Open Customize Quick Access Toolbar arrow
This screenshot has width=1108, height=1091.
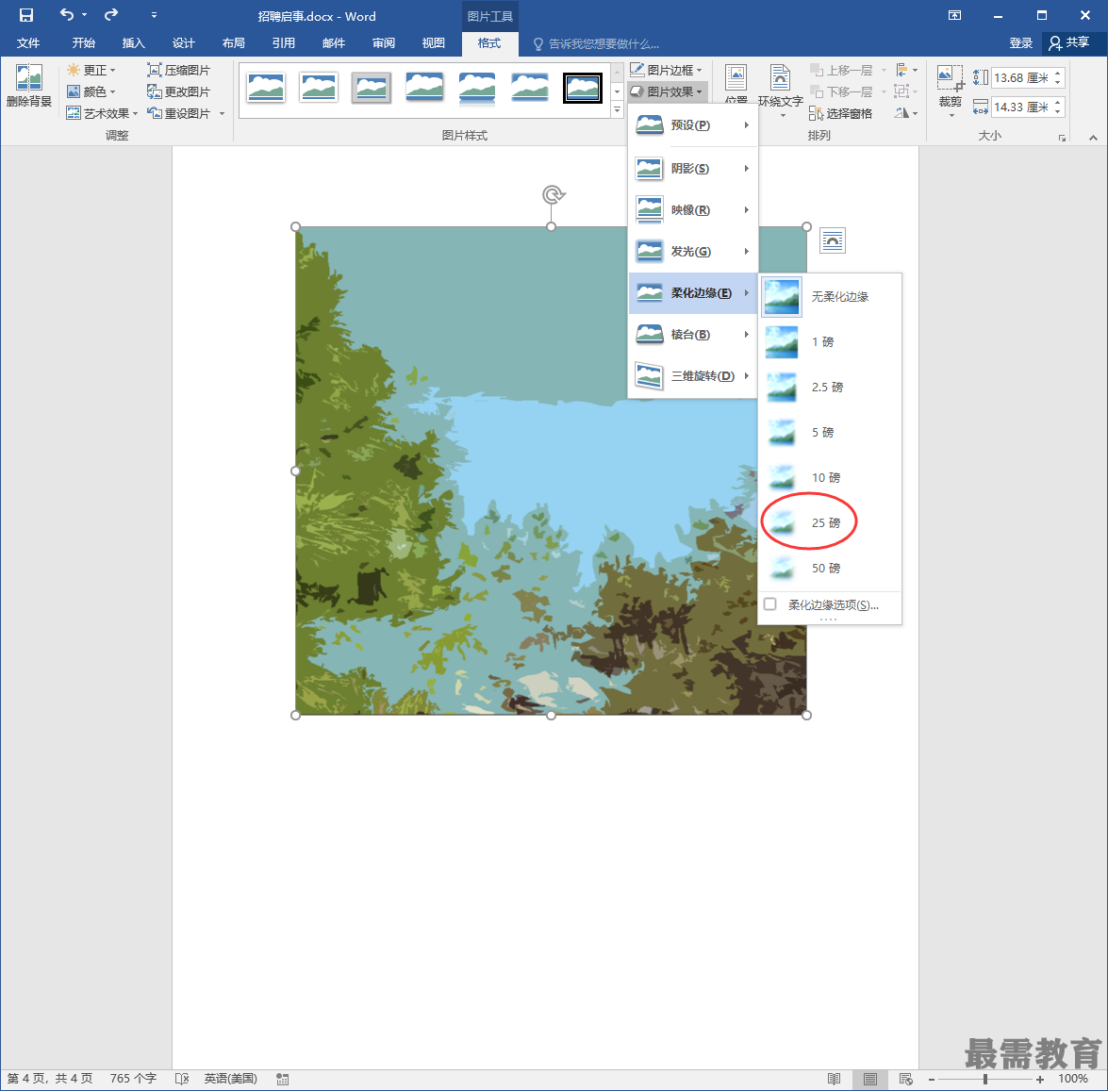(154, 15)
